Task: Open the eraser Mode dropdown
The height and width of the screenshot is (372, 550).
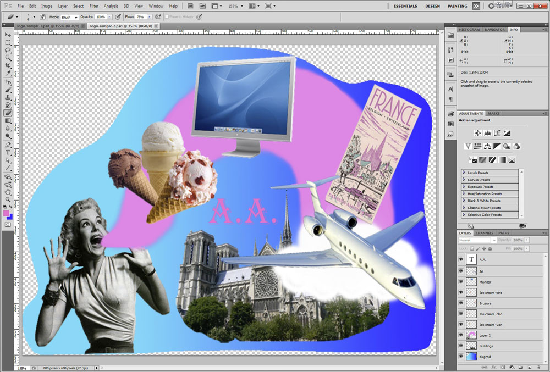Action: coord(69,17)
